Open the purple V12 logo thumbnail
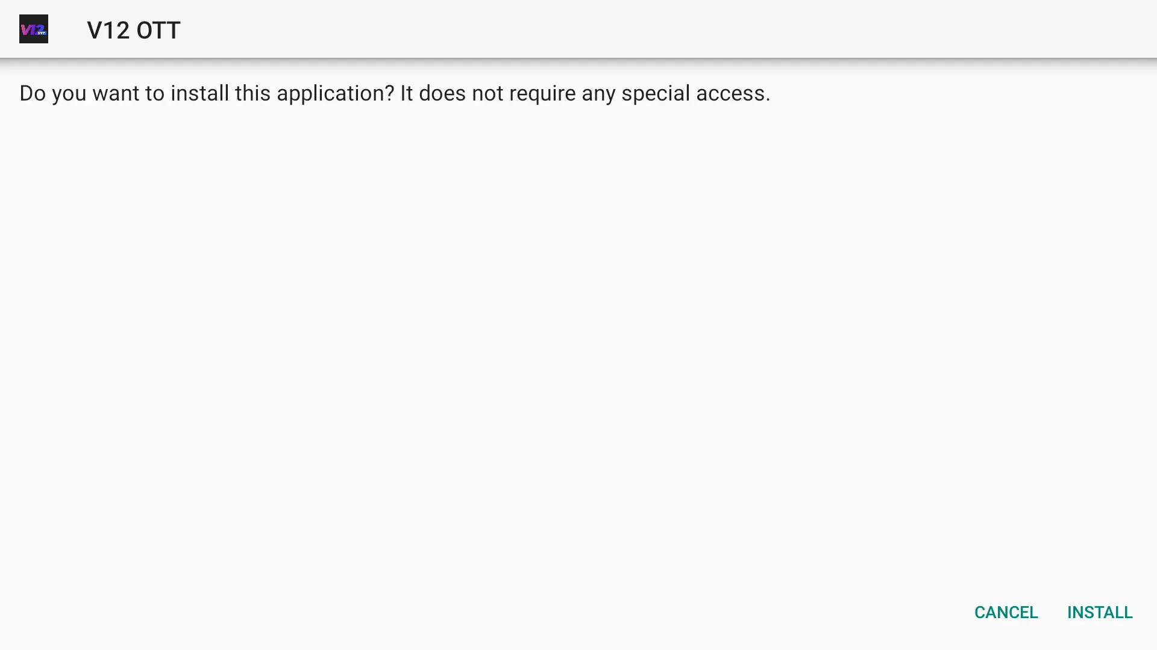1157x650 pixels. point(34,29)
